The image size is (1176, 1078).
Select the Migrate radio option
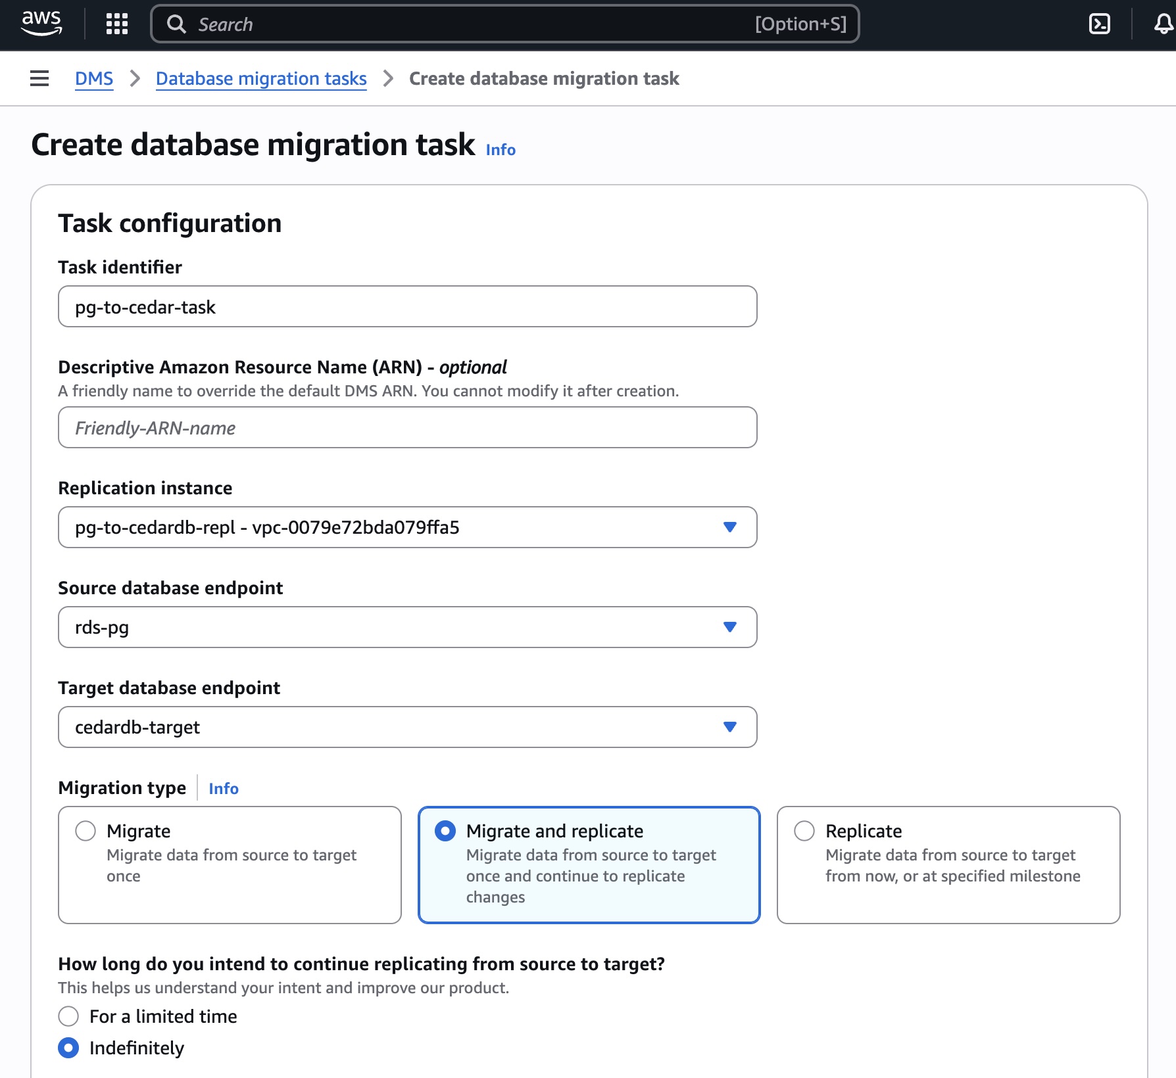click(86, 831)
